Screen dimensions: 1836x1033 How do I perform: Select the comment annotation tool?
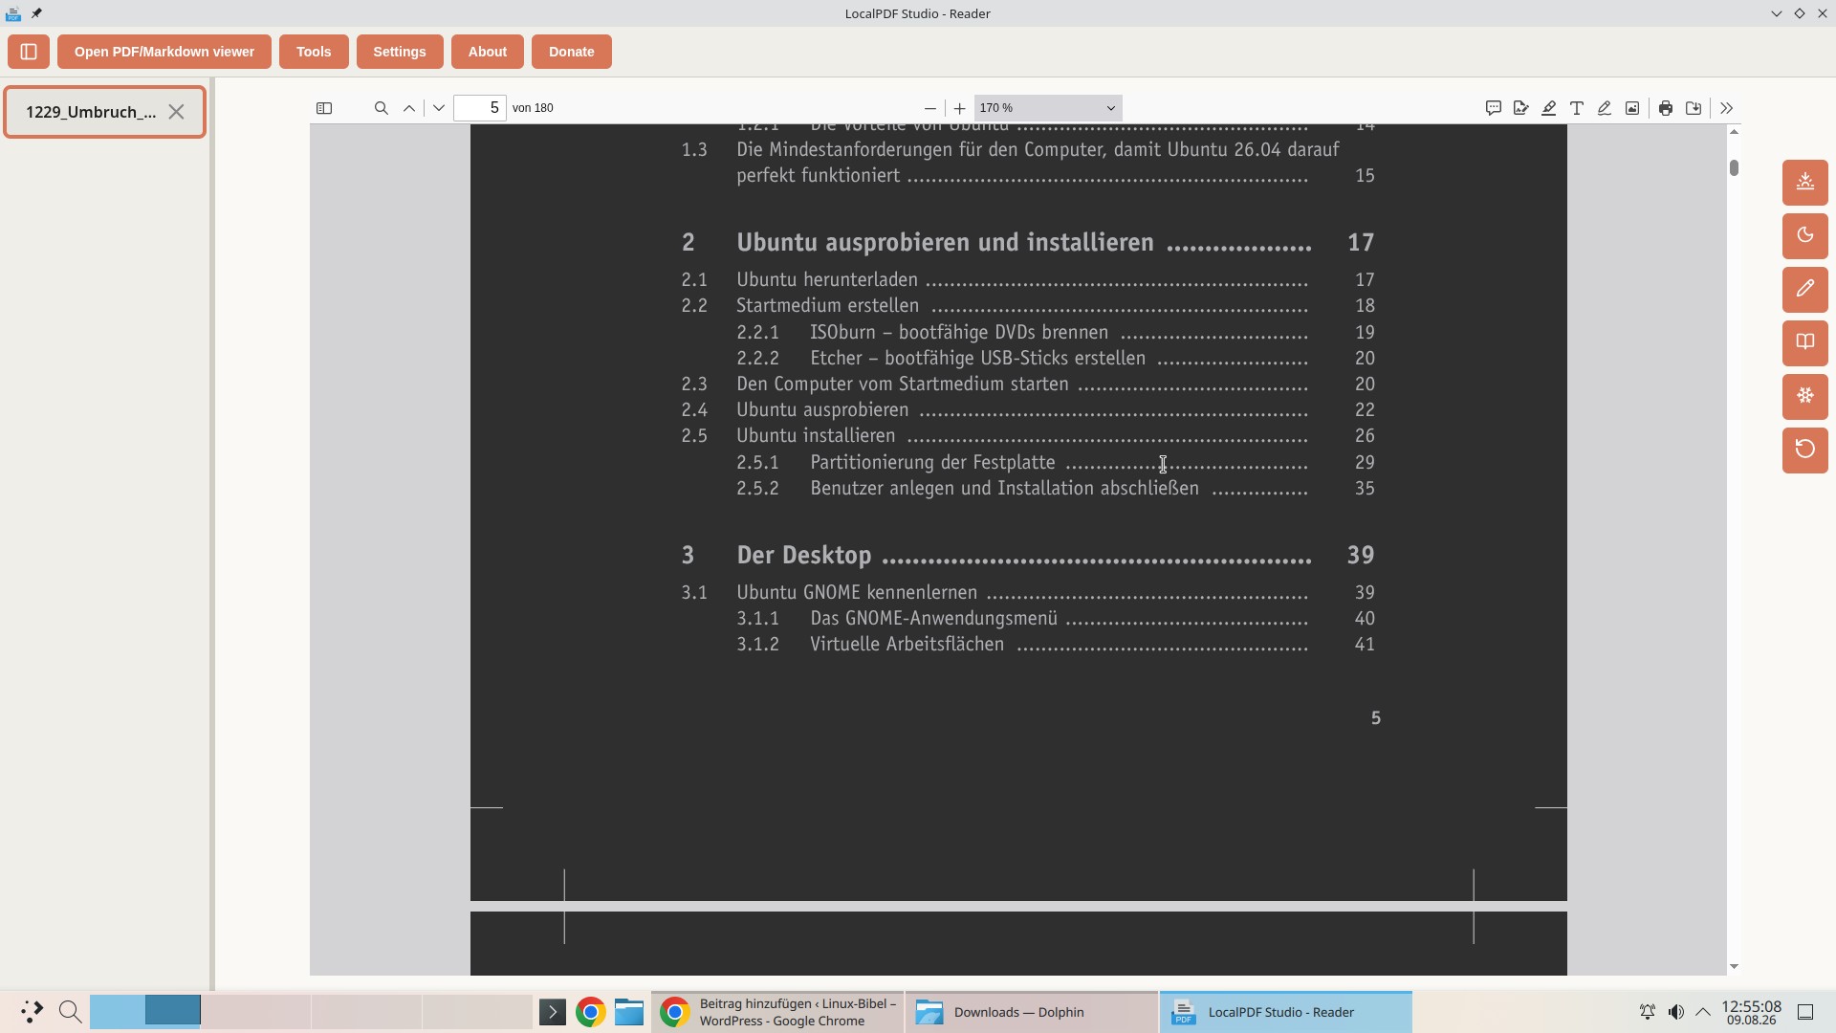pos(1494,108)
